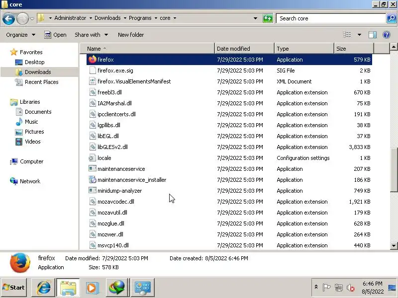Sort by the Type column header
The width and height of the screenshot is (398, 298).
[304, 49]
